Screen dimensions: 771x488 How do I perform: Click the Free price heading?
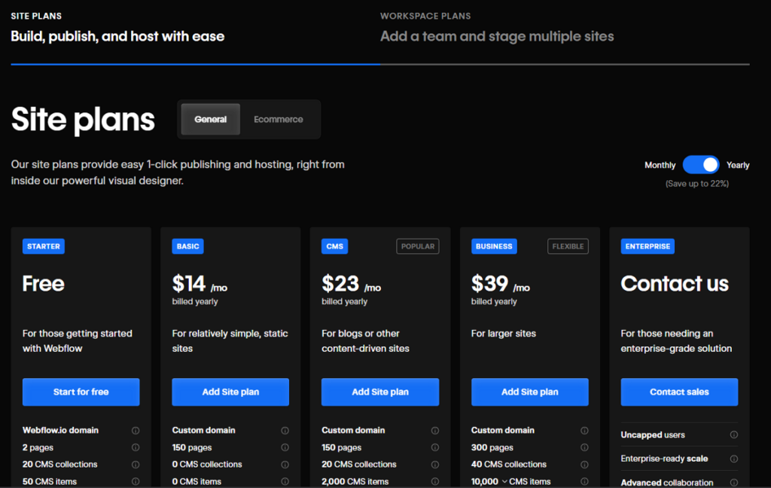43,284
